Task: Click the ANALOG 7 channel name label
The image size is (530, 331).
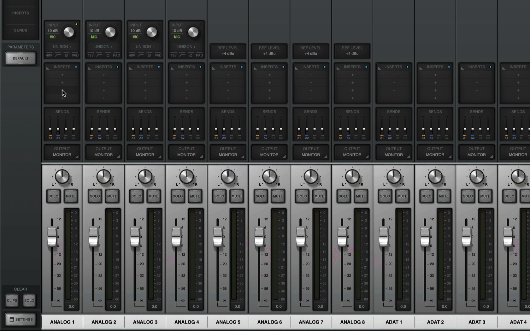Action: tap(311, 322)
